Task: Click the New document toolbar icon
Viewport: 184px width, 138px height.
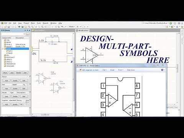Action: tap(2, 27)
